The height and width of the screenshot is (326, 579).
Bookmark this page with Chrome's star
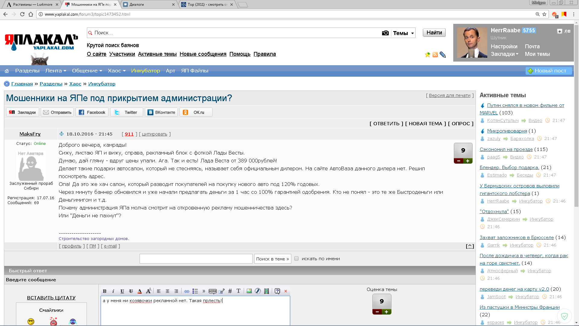[x=544, y=14]
